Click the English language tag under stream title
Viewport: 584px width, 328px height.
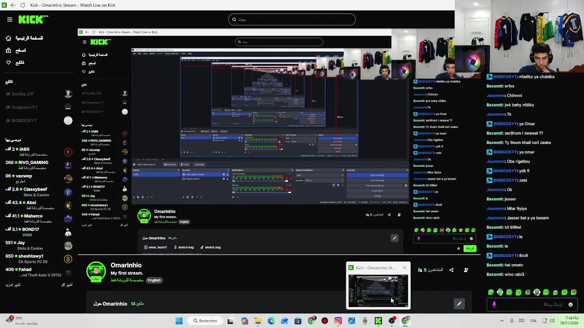pos(154,280)
